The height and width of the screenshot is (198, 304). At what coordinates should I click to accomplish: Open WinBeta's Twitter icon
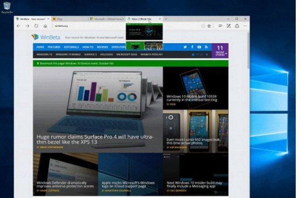coord(185,47)
